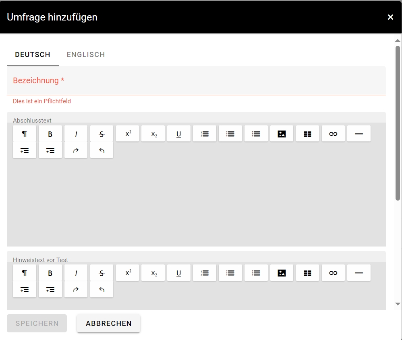Click redo arrow in Hinweistext vor Test toolbar
Screen dimensions: 402x340
coord(76,290)
